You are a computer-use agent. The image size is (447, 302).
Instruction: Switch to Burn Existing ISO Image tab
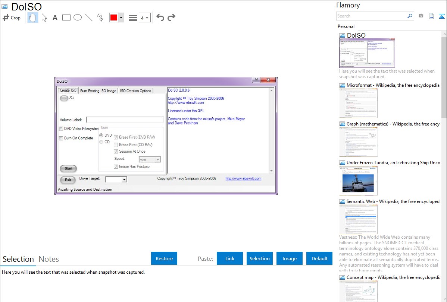(98, 91)
